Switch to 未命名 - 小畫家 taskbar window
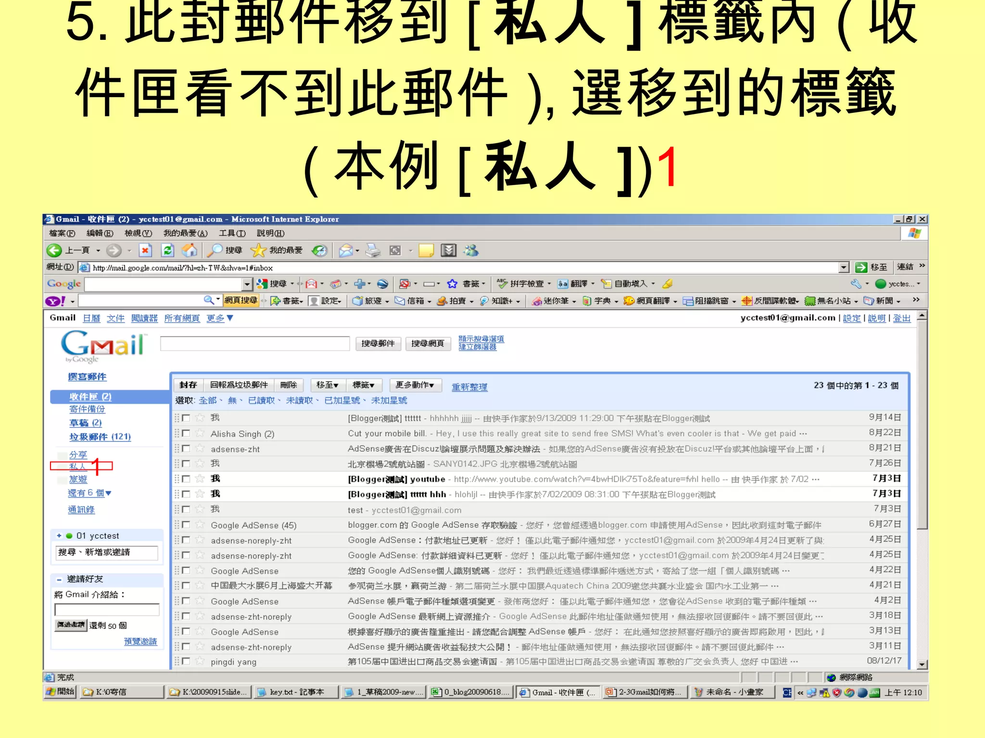 point(732,692)
